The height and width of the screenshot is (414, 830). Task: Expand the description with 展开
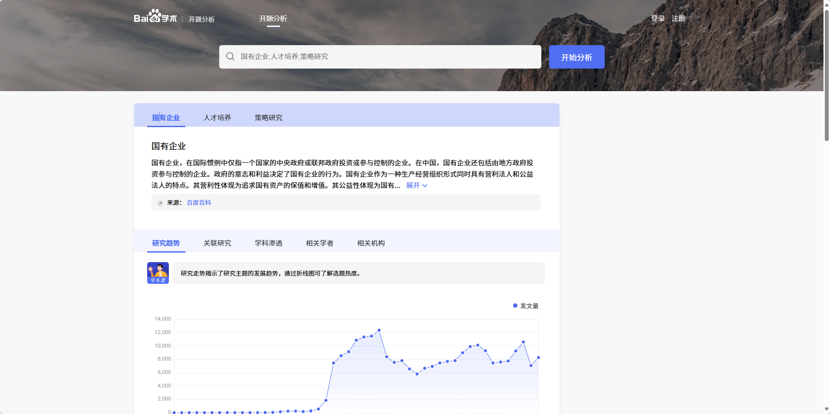click(x=417, y=185)
